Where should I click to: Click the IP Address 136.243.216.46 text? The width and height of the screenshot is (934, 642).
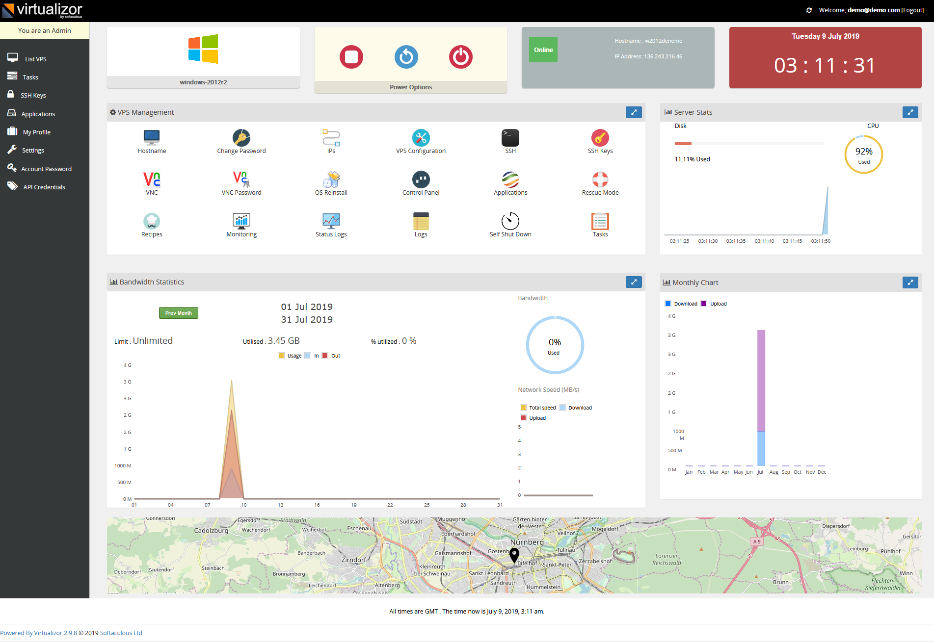click(x=648, y=56)
